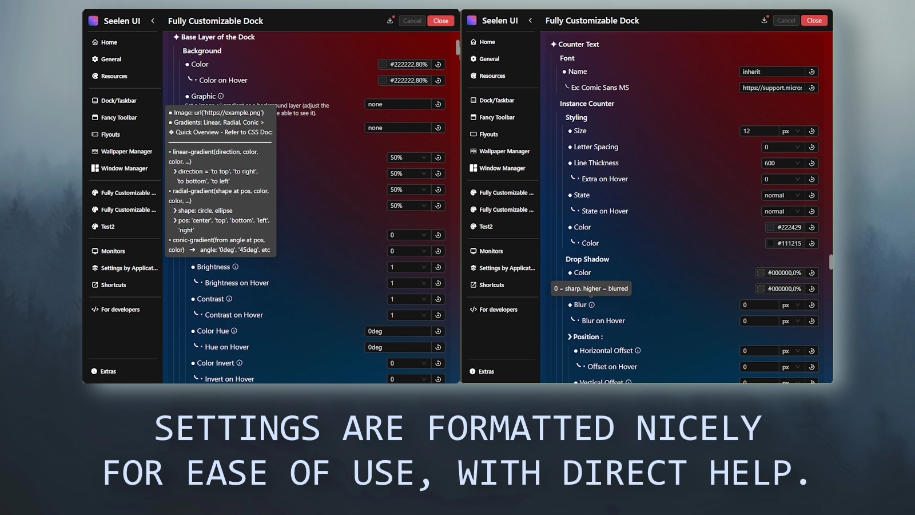
Task: Reset the Brightness value to default
Action: [x=437, y=267]
